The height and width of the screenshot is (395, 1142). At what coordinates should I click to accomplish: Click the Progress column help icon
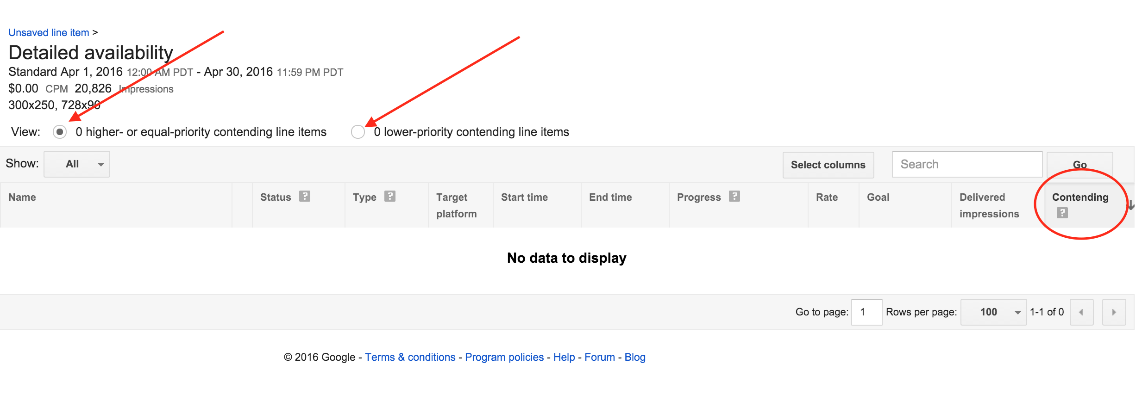(x=734, y=197)
